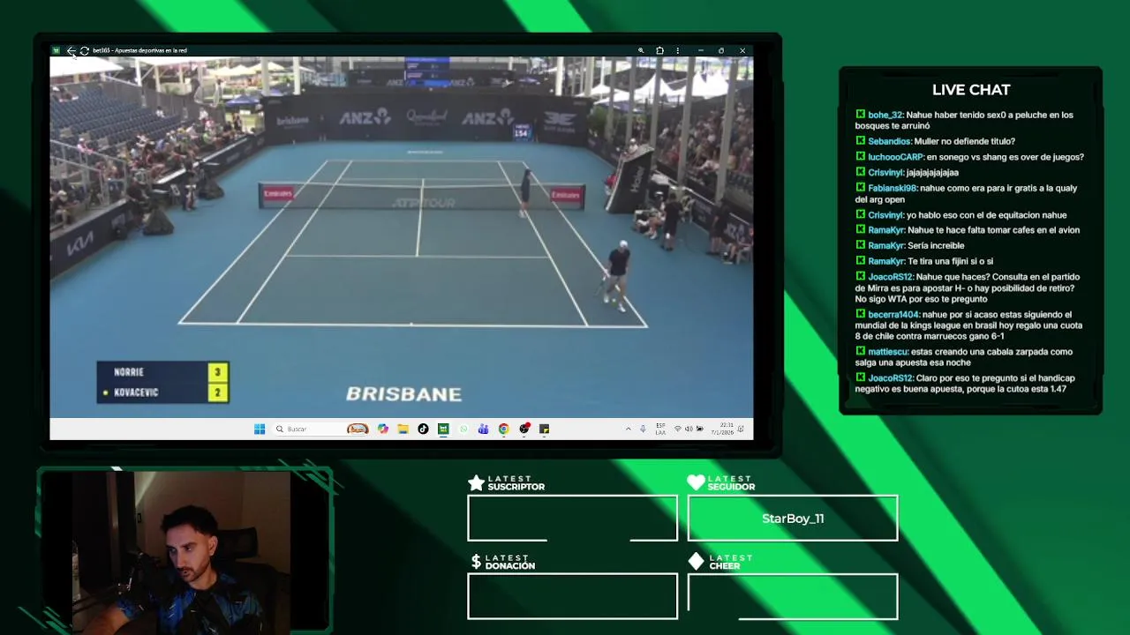1130x635 pixels.
Task: Click the Latest Cheer diamond icon
Action: click(x=697, y=561)
